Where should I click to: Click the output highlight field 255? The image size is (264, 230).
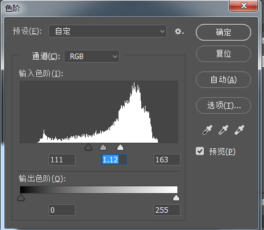click(167, 210)
